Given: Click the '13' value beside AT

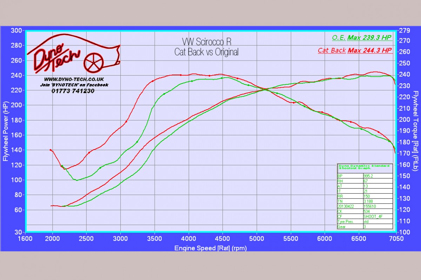Looking at the screenshot, I should click(378, 186).
